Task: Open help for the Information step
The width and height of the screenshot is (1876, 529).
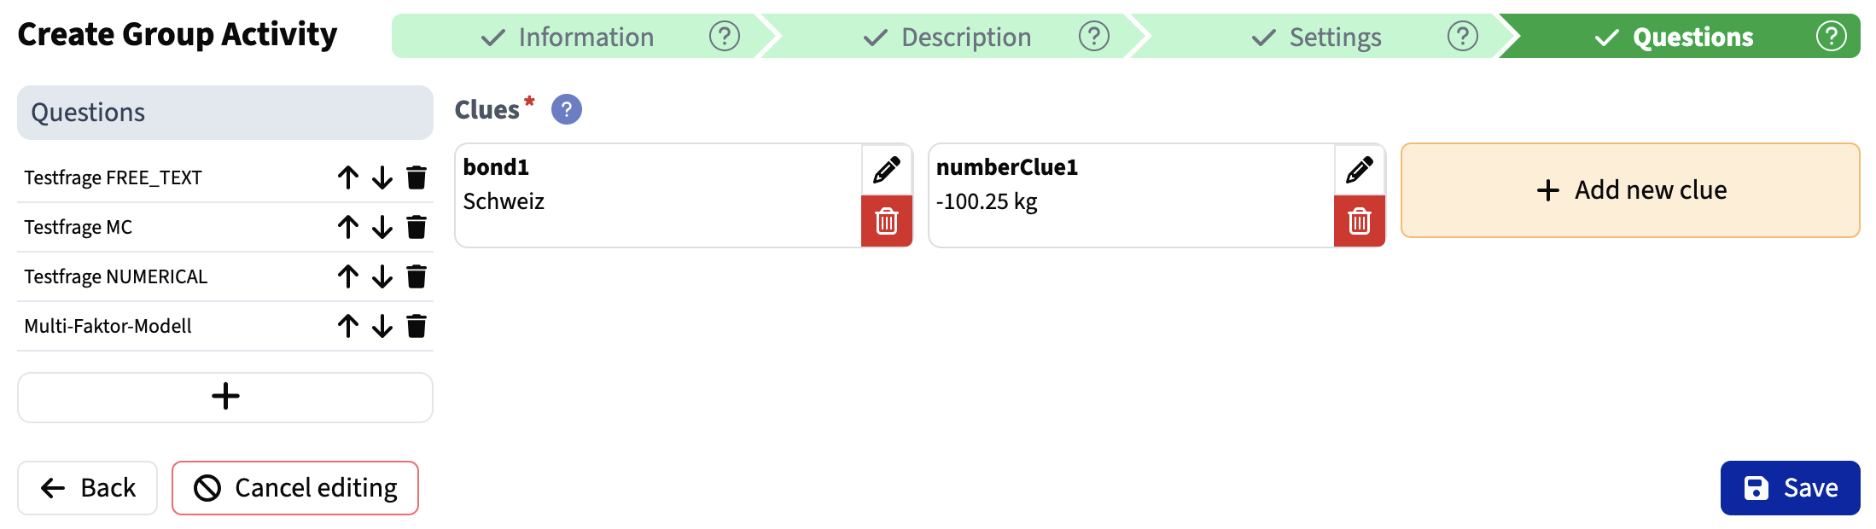Action: tap(723, 36)
